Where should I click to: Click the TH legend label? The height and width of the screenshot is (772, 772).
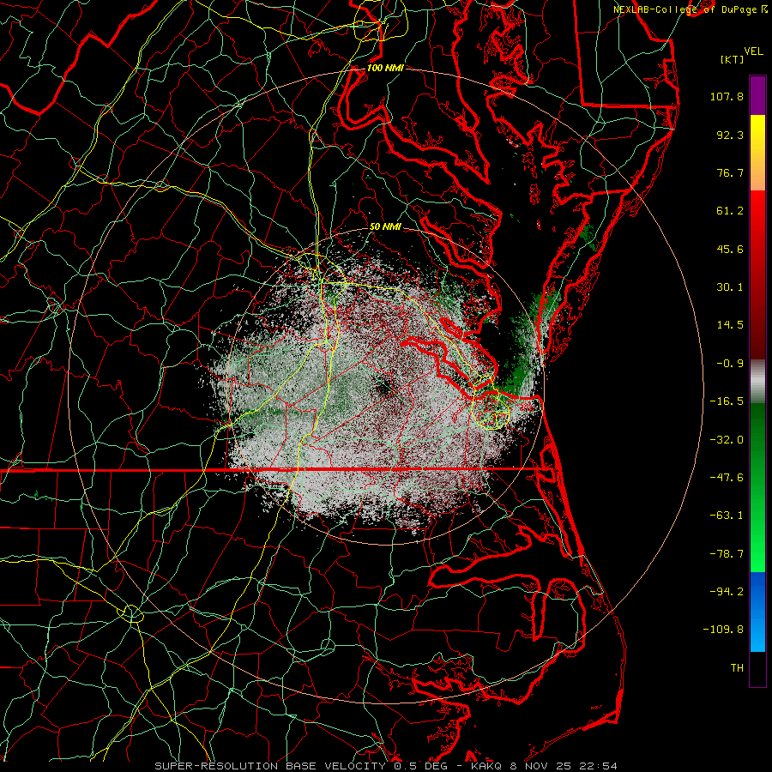[737, 668]
